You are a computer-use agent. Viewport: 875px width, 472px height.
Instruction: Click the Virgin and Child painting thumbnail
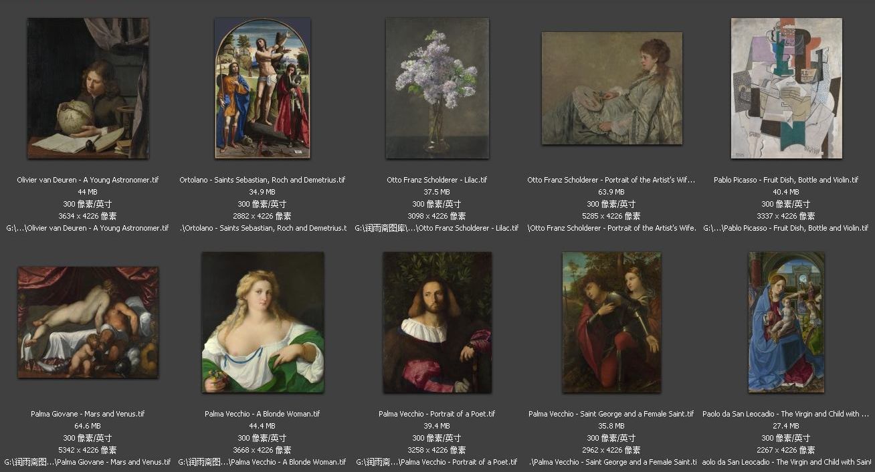pos(786,322)
